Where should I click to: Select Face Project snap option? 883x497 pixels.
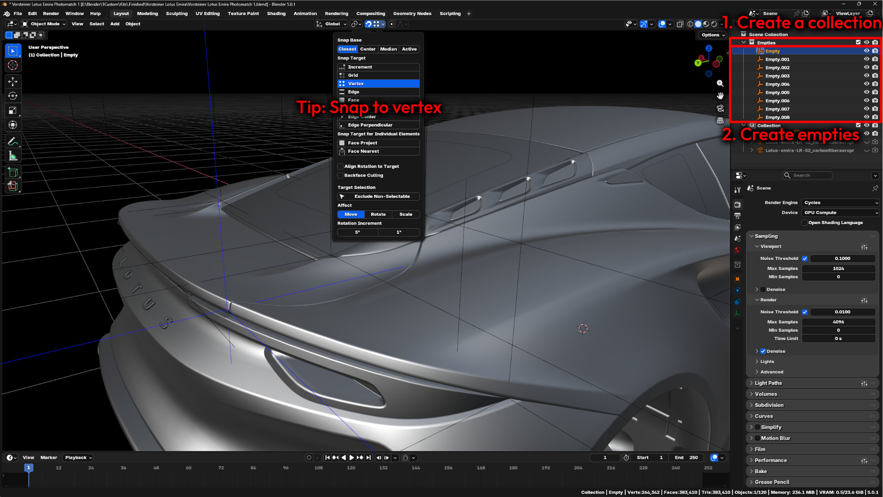click(x=378, y=143)
